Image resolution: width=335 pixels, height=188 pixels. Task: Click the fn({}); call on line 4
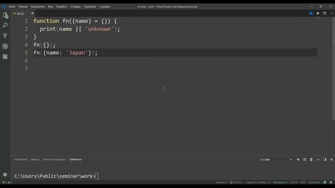click(x=44, y=45)
